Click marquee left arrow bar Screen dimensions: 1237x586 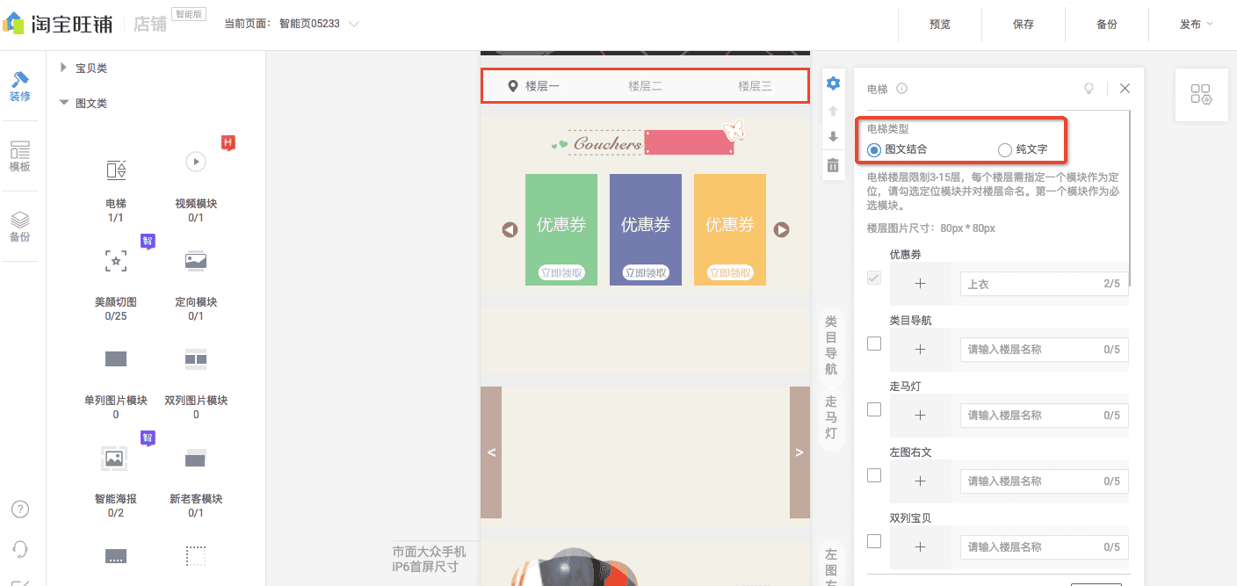coord(491,452)
